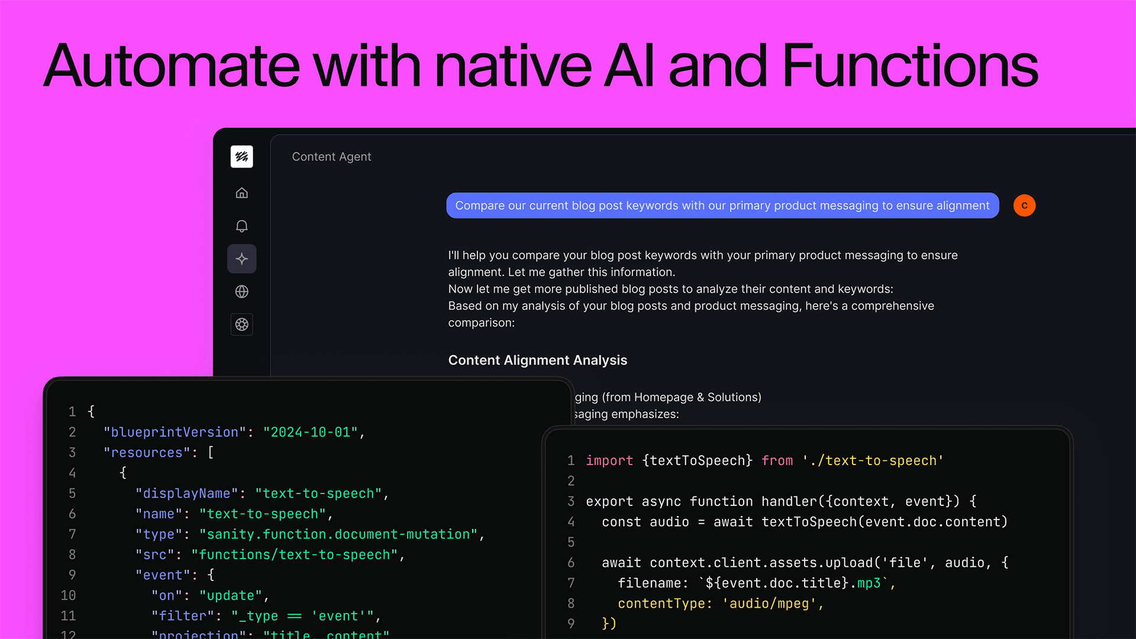Click the 'Content Alignment Analysis' heading
This screenshot has height=639, width=1136.
point(537,360)
